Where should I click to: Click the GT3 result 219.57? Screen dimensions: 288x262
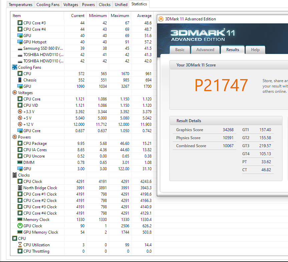pyautogui.click(x=265, y=146)
